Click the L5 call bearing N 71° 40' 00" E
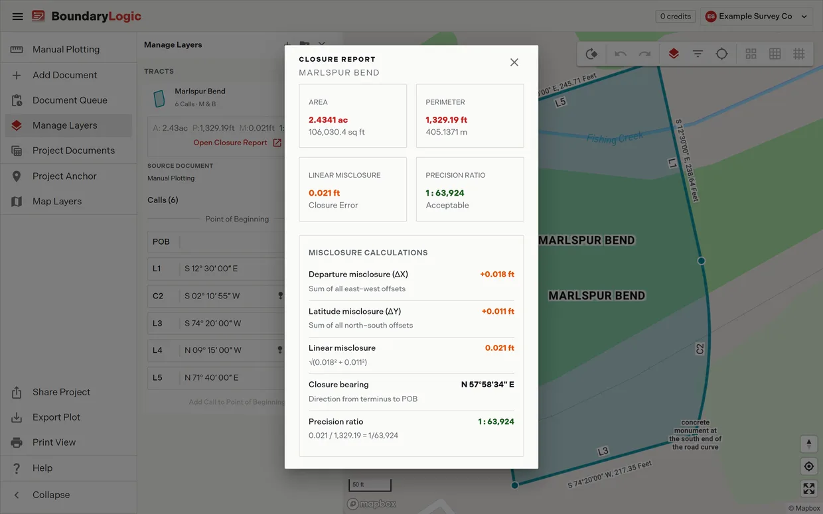This screenshot has width=823, height=514. 211,377
